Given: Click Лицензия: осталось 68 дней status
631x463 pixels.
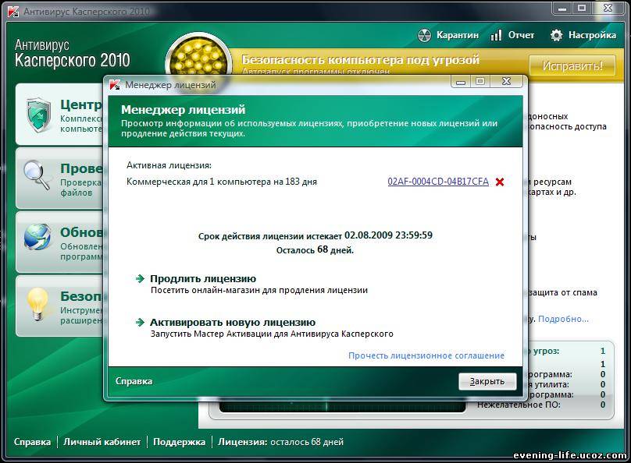Looking at the screenshot, I should coord(280,442).
